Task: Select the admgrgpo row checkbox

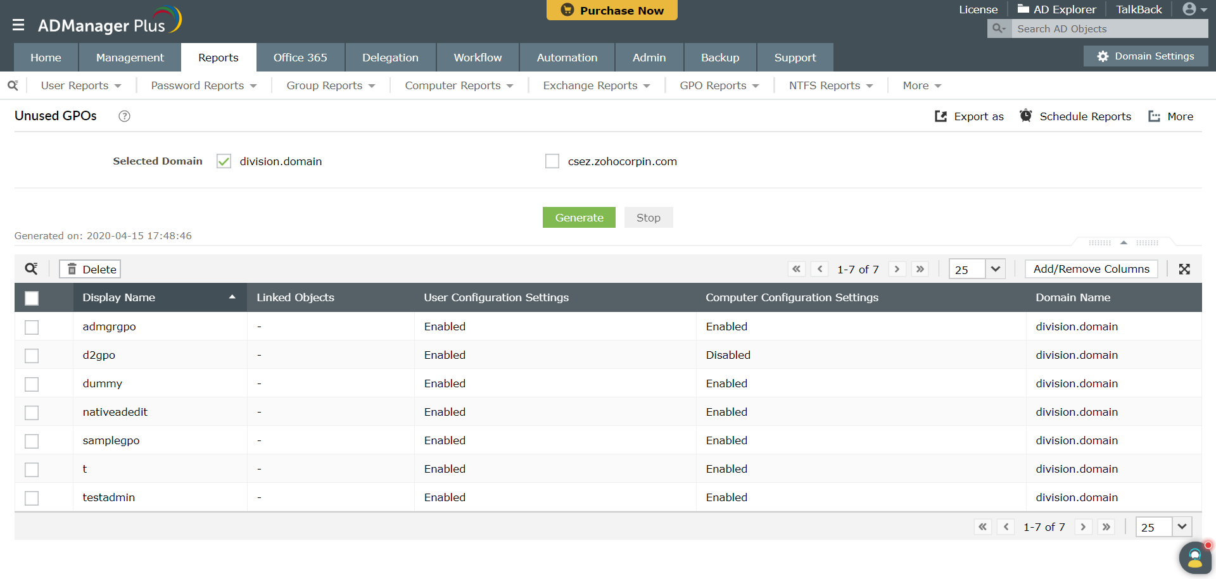Action: [x=32, y=327]
